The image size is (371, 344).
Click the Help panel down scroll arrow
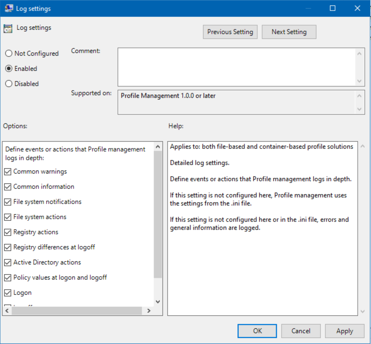pos(362,311)
